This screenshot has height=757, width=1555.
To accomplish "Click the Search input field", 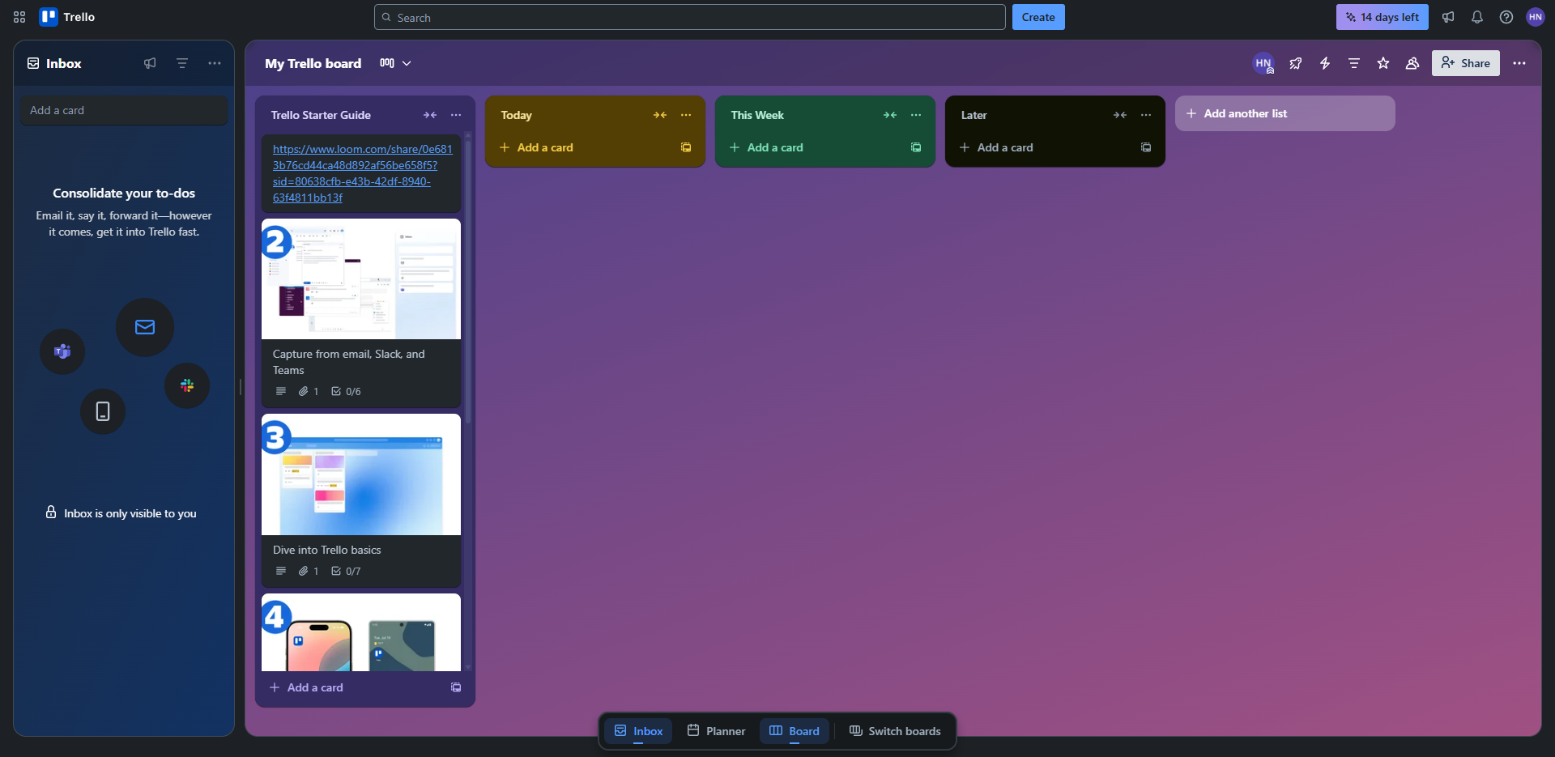I will pos(690,17).
